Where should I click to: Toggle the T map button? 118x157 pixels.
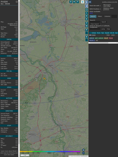(77, 2)
